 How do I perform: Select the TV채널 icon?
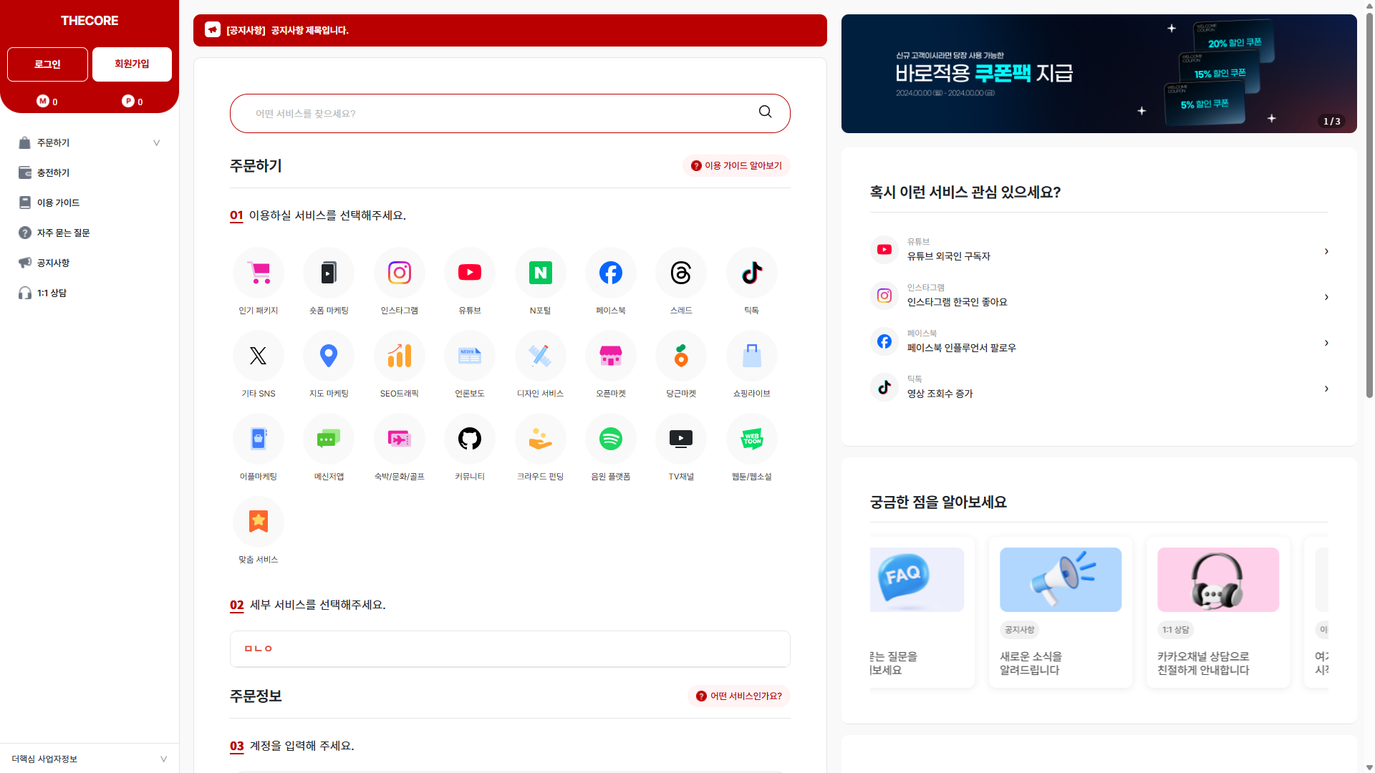(681, 439)
